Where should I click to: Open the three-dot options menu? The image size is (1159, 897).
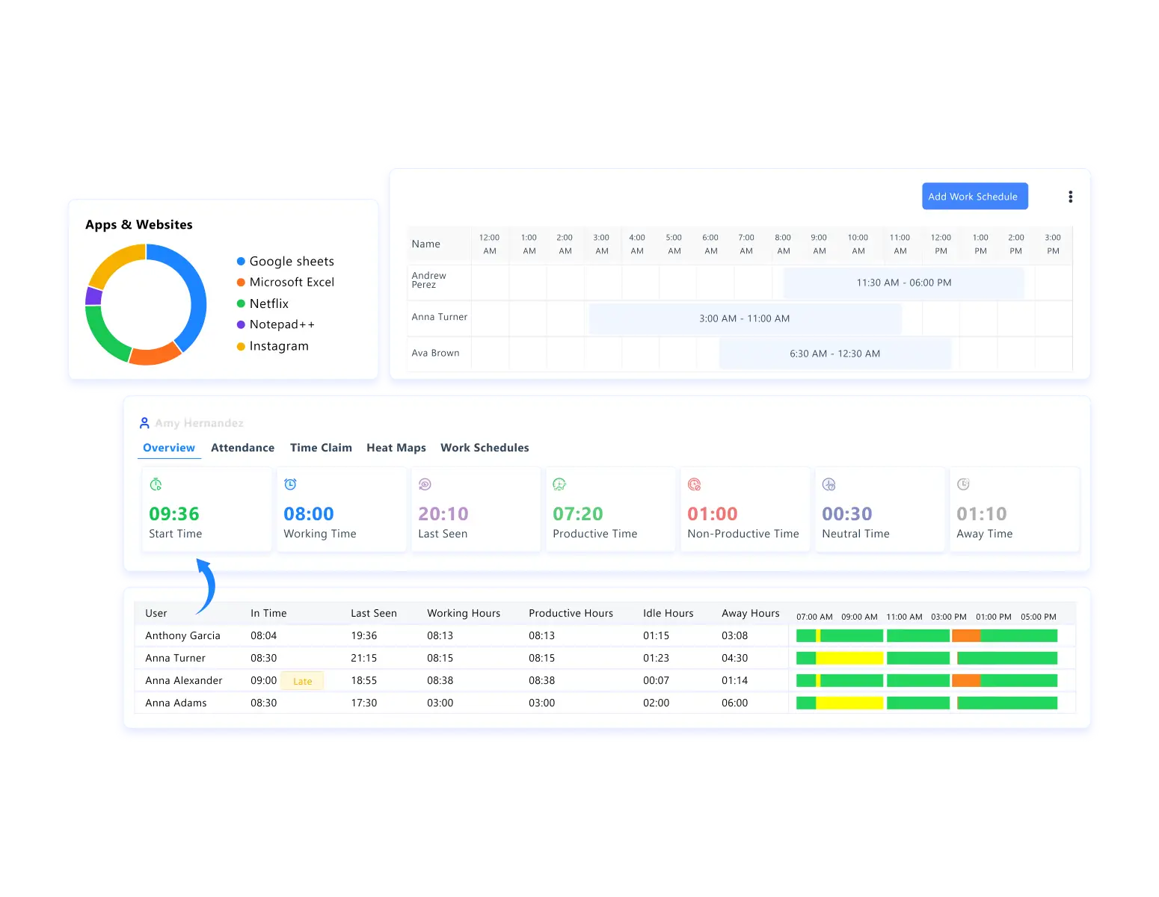coord(1070,196)
